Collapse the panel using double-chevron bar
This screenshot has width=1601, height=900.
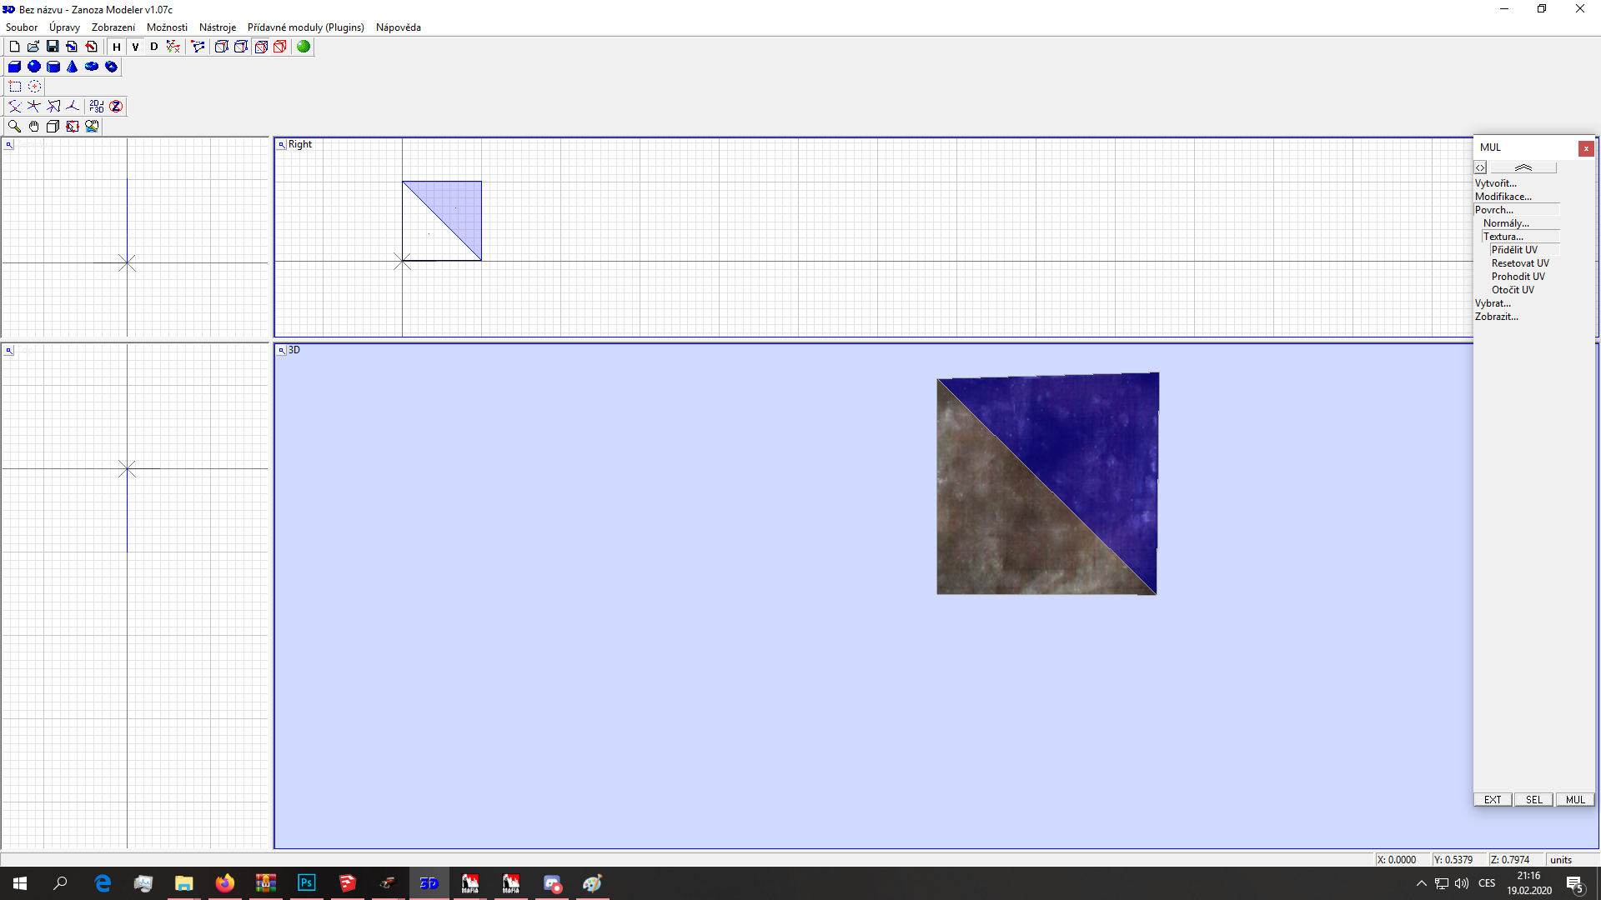[1523, 167]
